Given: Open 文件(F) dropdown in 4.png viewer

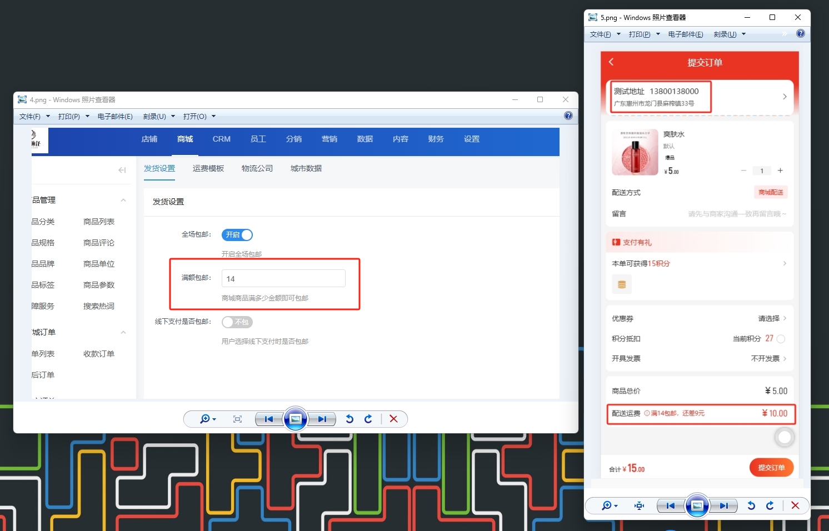Looking at the screenshot, I should point(34,117).
